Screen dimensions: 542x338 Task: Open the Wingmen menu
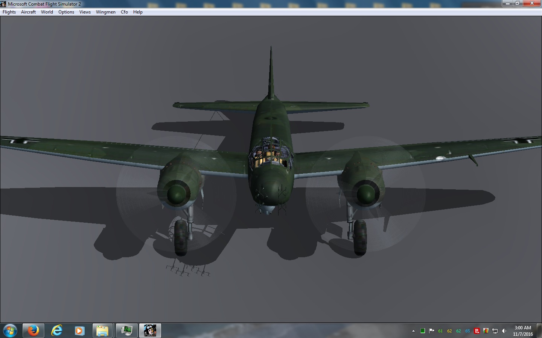click(106, 12)
